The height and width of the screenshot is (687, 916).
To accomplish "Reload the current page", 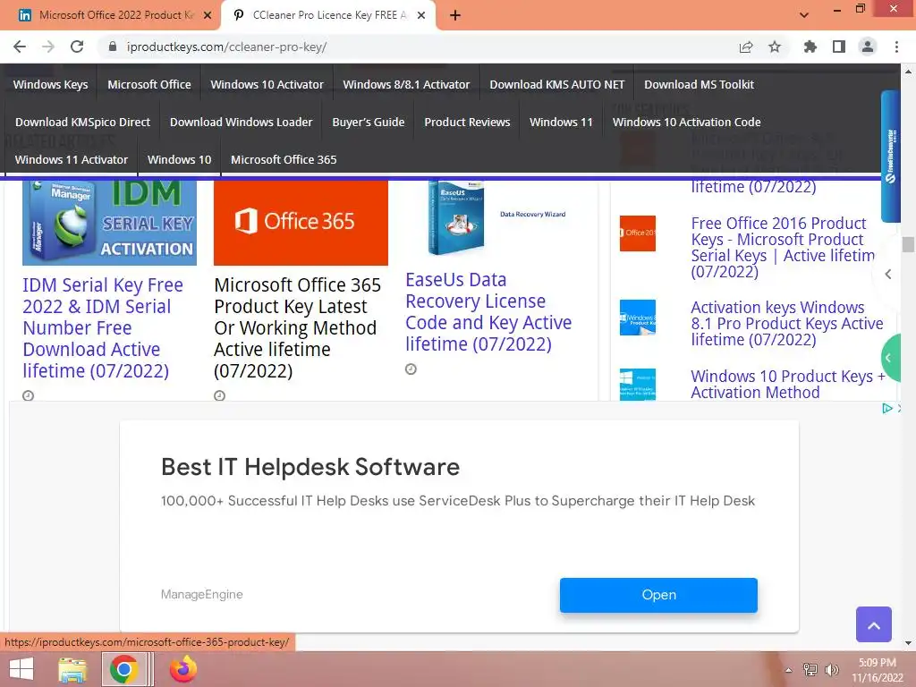I will (77, 47).
